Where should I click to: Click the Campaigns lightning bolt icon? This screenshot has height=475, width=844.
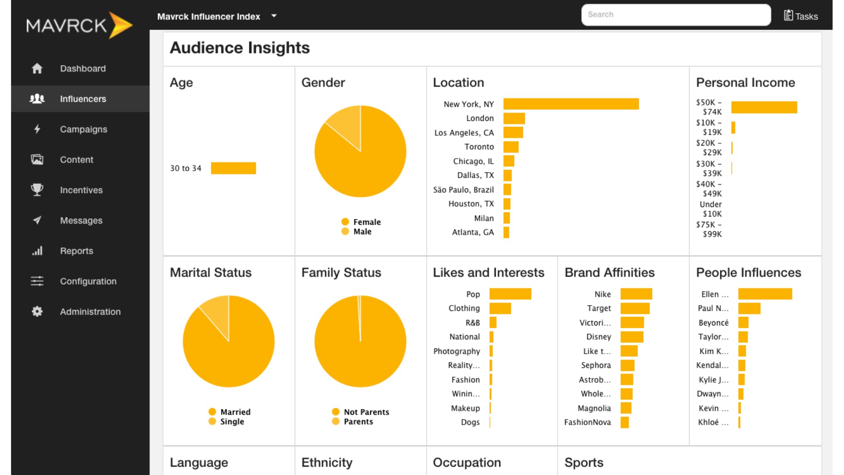tap(37, 129)
